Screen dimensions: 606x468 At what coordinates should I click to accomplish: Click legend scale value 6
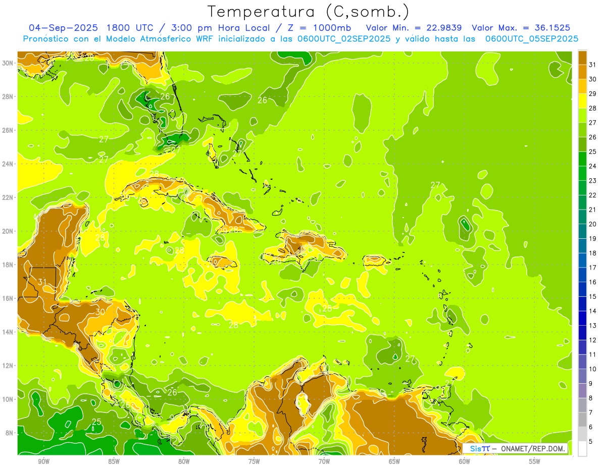(x=591, y=427)
